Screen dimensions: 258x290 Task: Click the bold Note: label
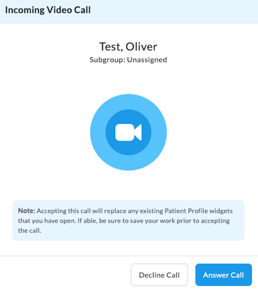pos(26,211)
